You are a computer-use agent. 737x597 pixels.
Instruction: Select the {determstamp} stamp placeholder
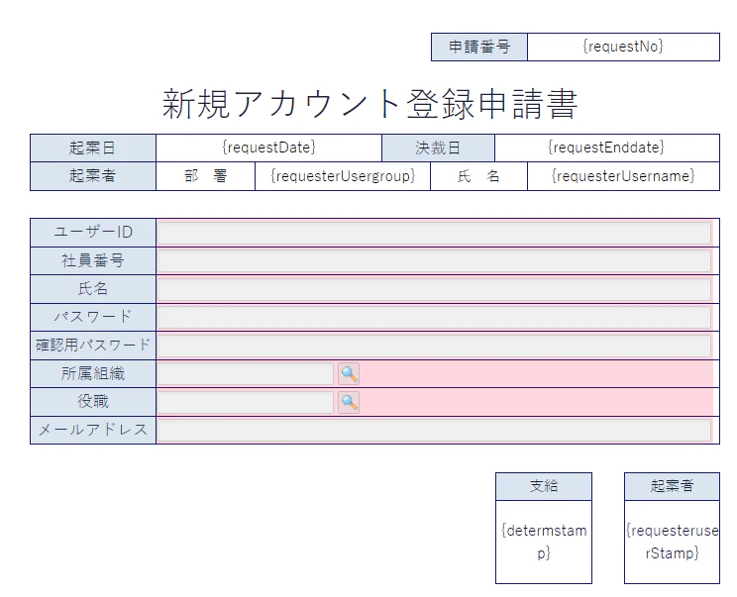tap(544, 542)
